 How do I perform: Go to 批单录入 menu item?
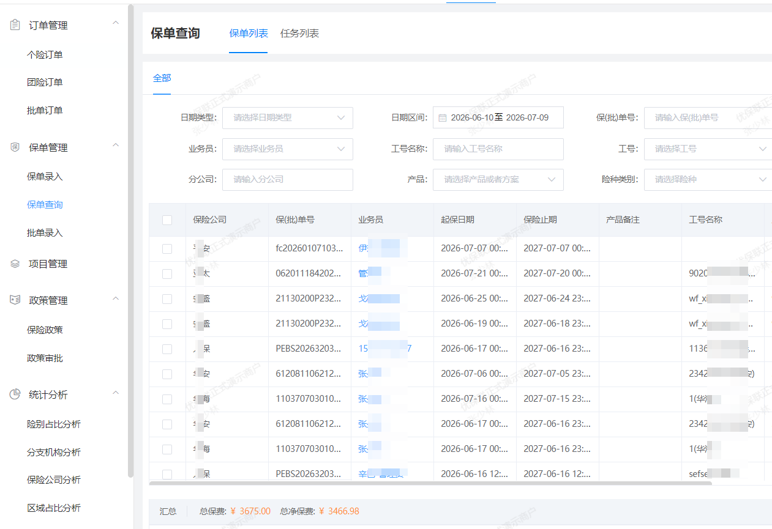point(45,233)
